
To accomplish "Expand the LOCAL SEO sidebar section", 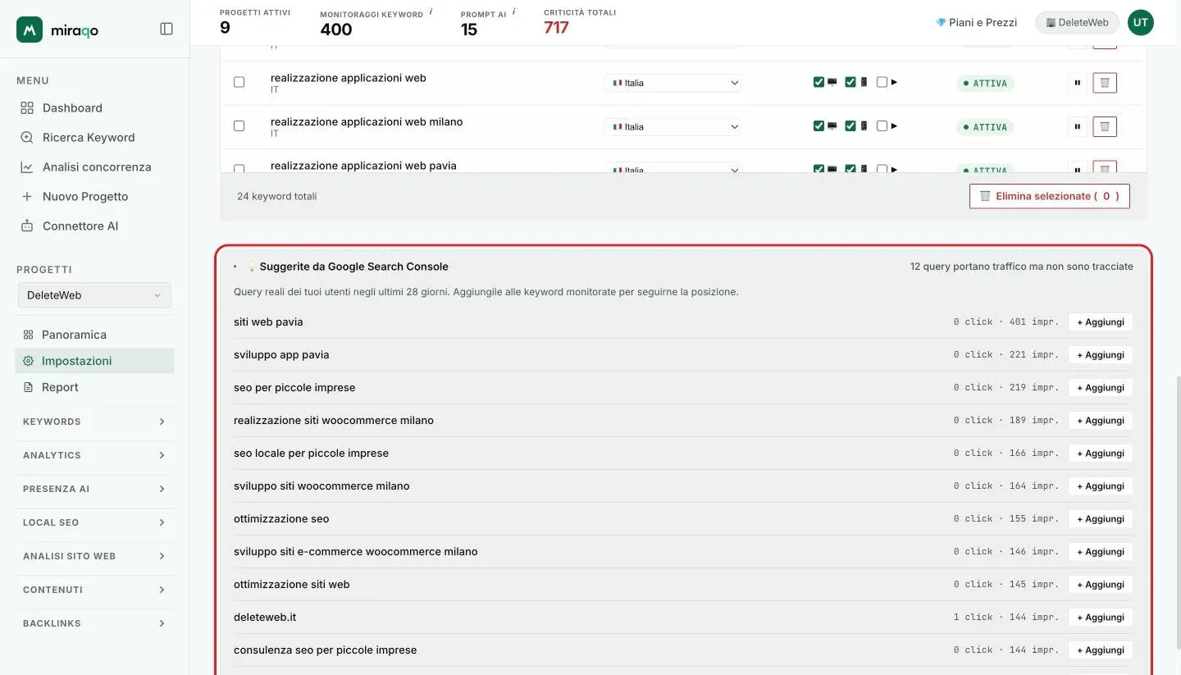I will click(x=94, y=522).
